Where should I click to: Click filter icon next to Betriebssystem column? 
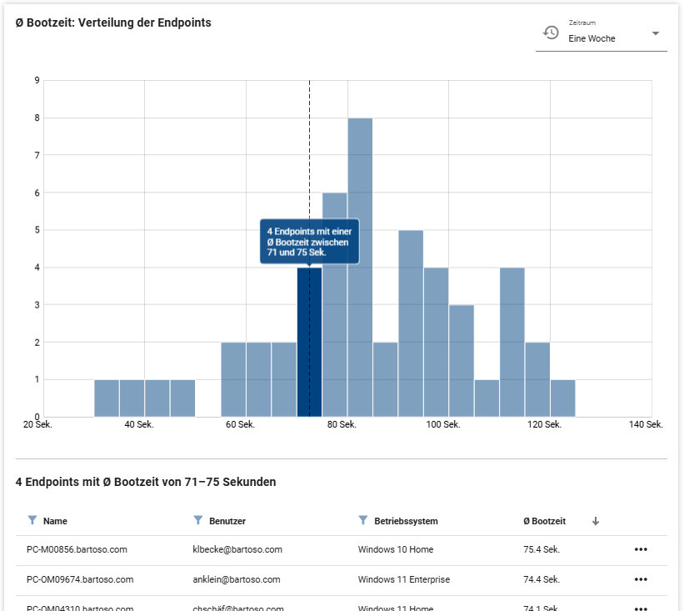point(363,520)
